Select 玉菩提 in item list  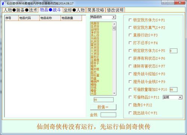click(x=95, y=60)
